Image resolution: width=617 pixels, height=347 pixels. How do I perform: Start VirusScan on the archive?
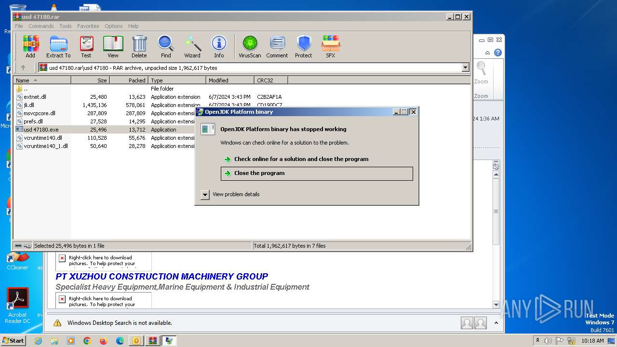click(x=250, y=47)
